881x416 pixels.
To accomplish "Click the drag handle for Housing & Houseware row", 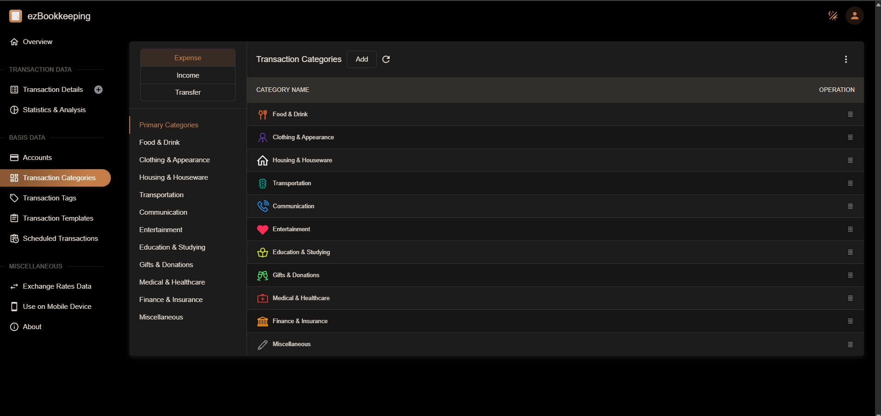I will click(x=850, y=160).
